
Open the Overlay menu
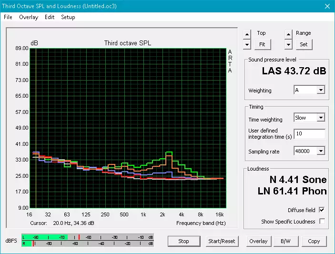click(x=29, y=17)
